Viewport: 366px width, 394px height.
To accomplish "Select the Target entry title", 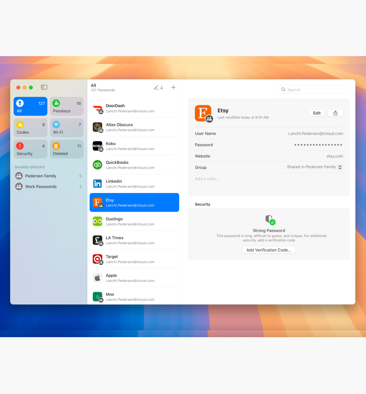I will click(x=112, y=257).
